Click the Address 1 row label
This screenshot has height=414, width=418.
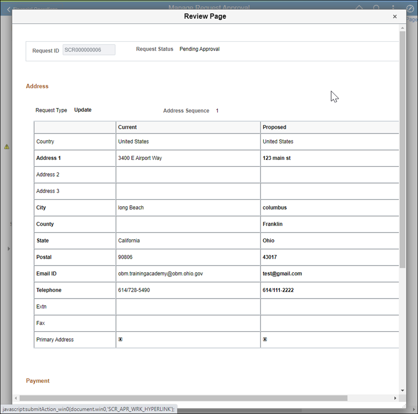[x=48, y=158]
